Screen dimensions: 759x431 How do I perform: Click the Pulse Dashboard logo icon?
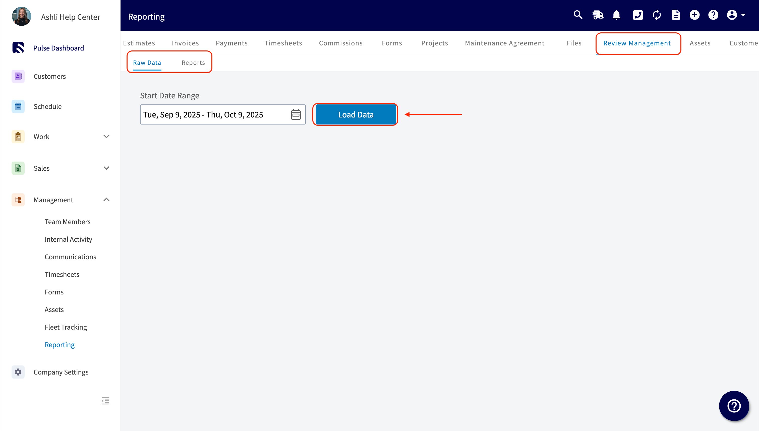coord(18,48)
